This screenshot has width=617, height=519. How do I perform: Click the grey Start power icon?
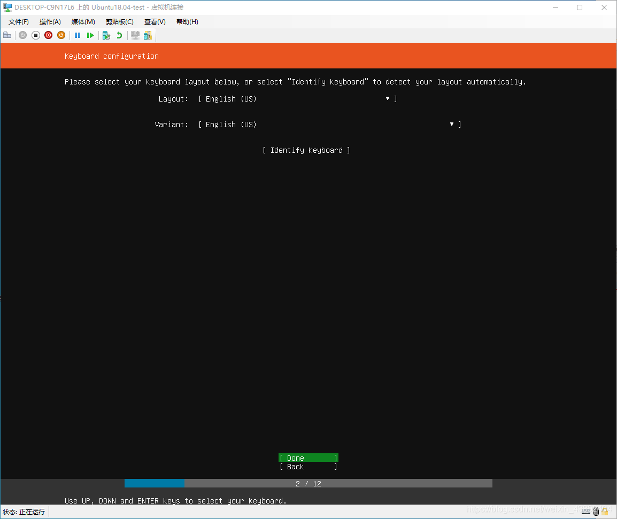point(23,35)
